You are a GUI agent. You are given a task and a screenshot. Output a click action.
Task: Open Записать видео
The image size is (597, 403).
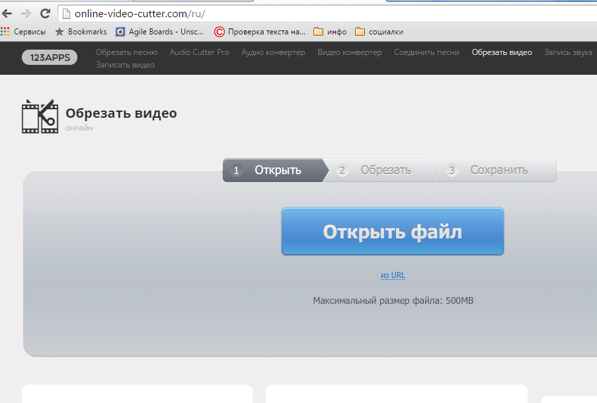125,65
